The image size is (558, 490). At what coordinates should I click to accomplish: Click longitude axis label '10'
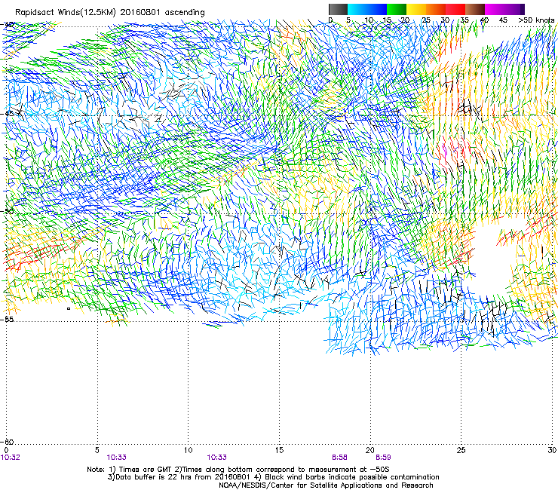188,450
